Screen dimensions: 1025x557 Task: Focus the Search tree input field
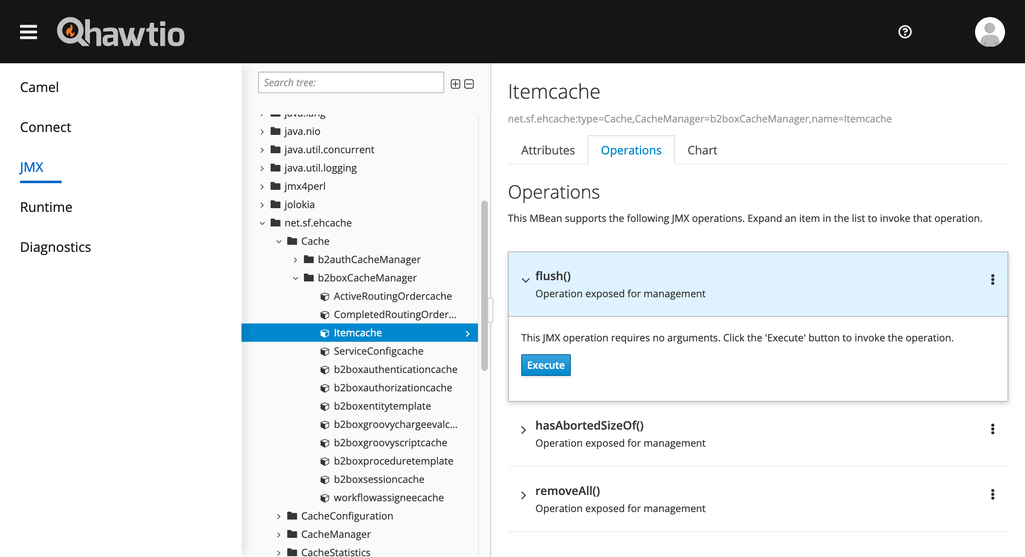(x=351, y=83)
